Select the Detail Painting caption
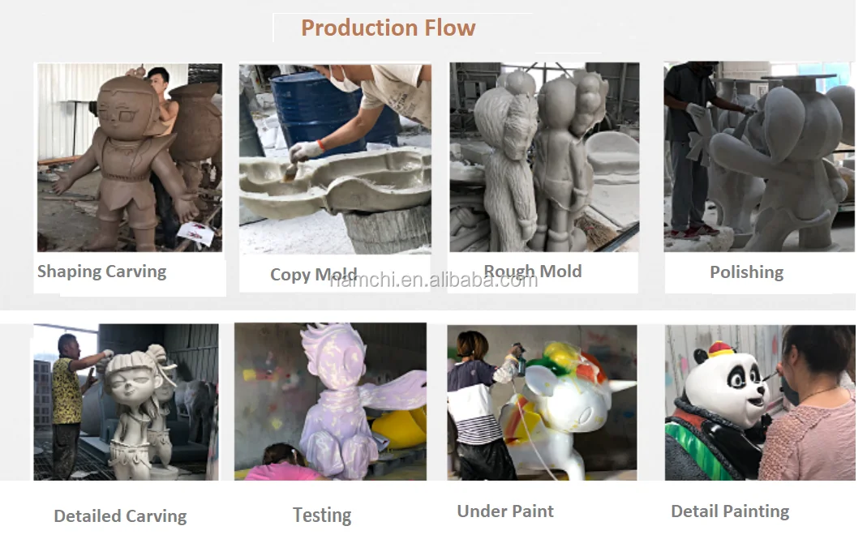Image resolution: width=867 pixels, height=556 pixels. (730, 511)
